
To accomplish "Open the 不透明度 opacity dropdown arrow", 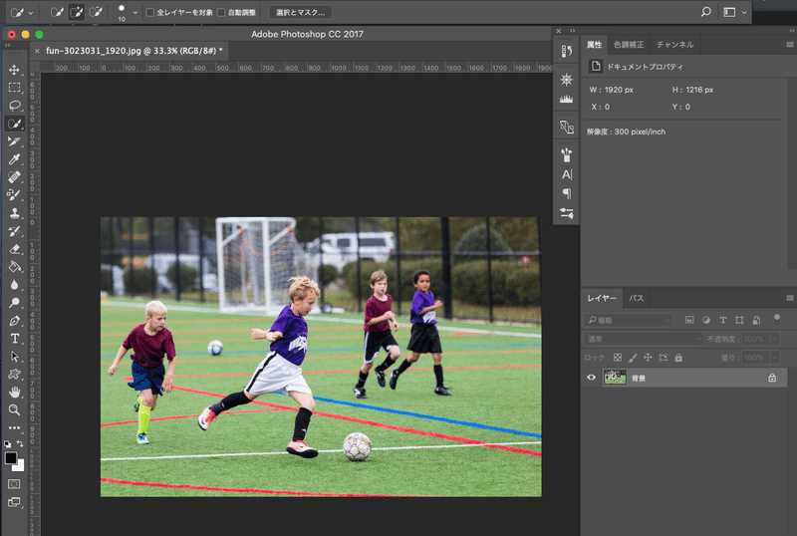I will [x=775, y=339].
